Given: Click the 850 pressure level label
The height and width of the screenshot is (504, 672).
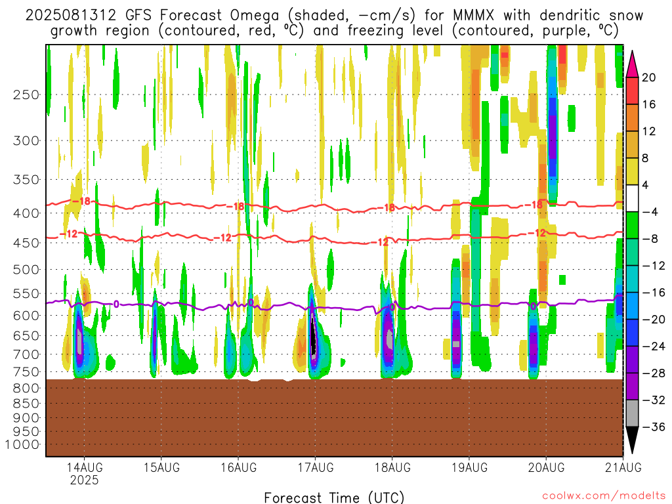Looking at the screenshot, I should click(x=26, y=404).
